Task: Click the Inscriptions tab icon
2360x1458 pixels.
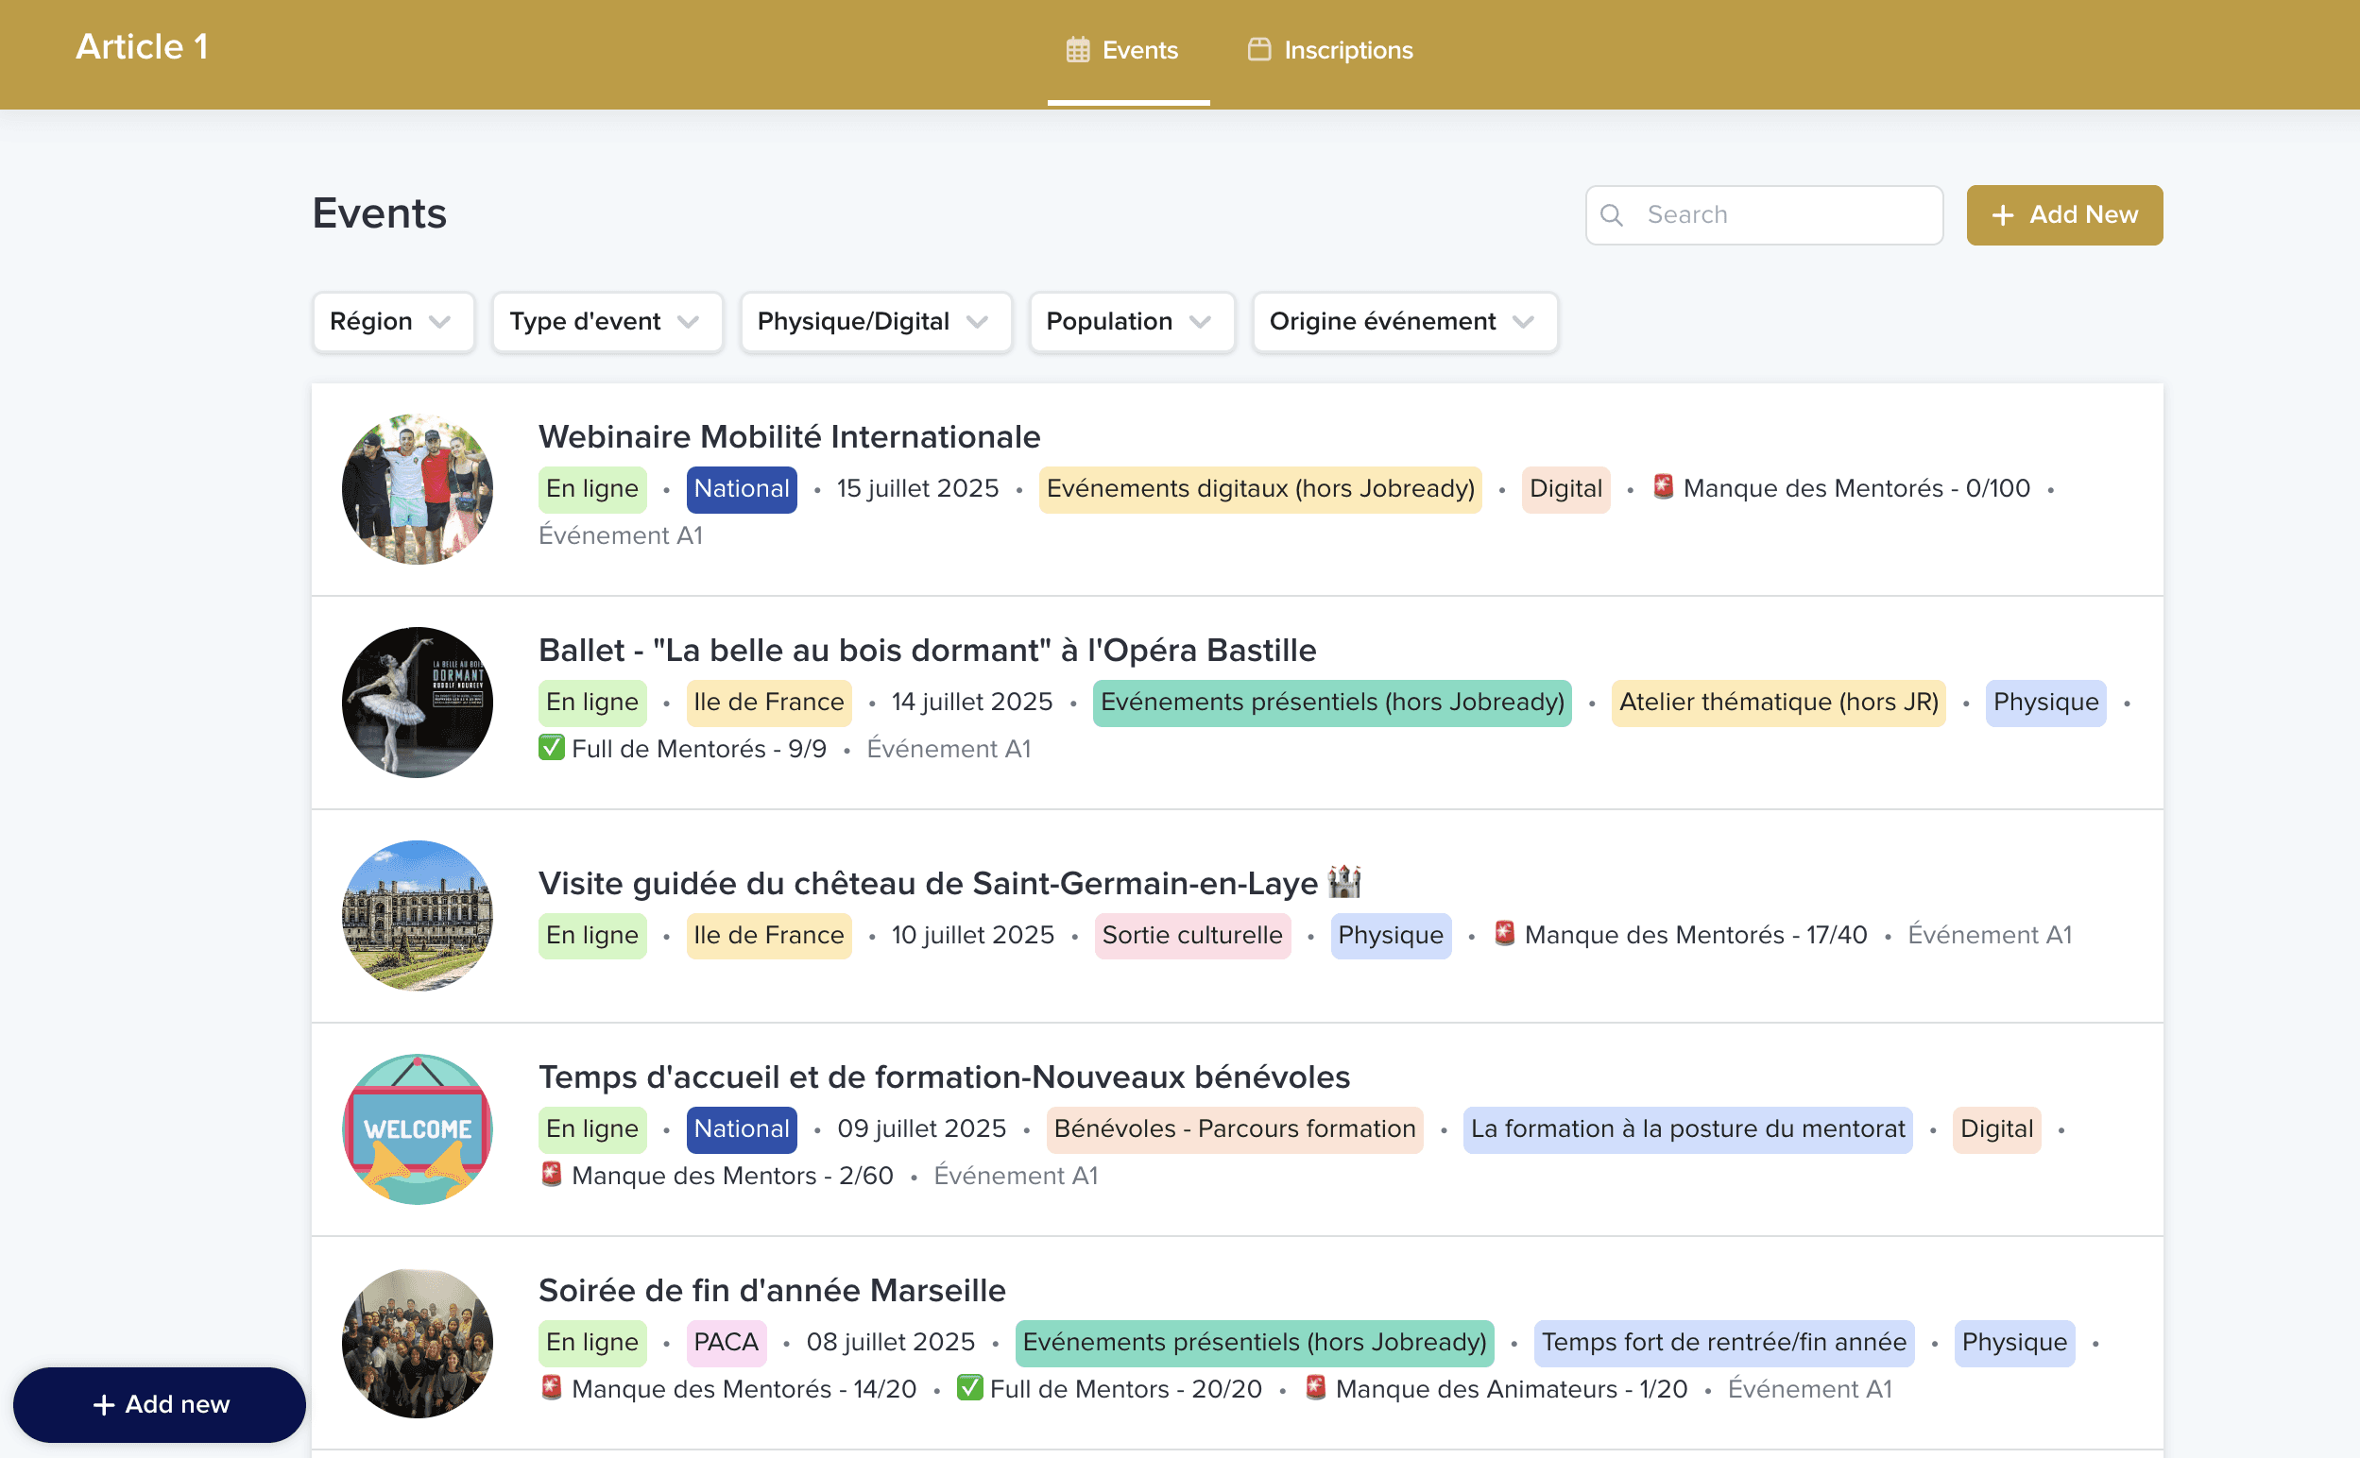Action: click(x=1258, y=50)
